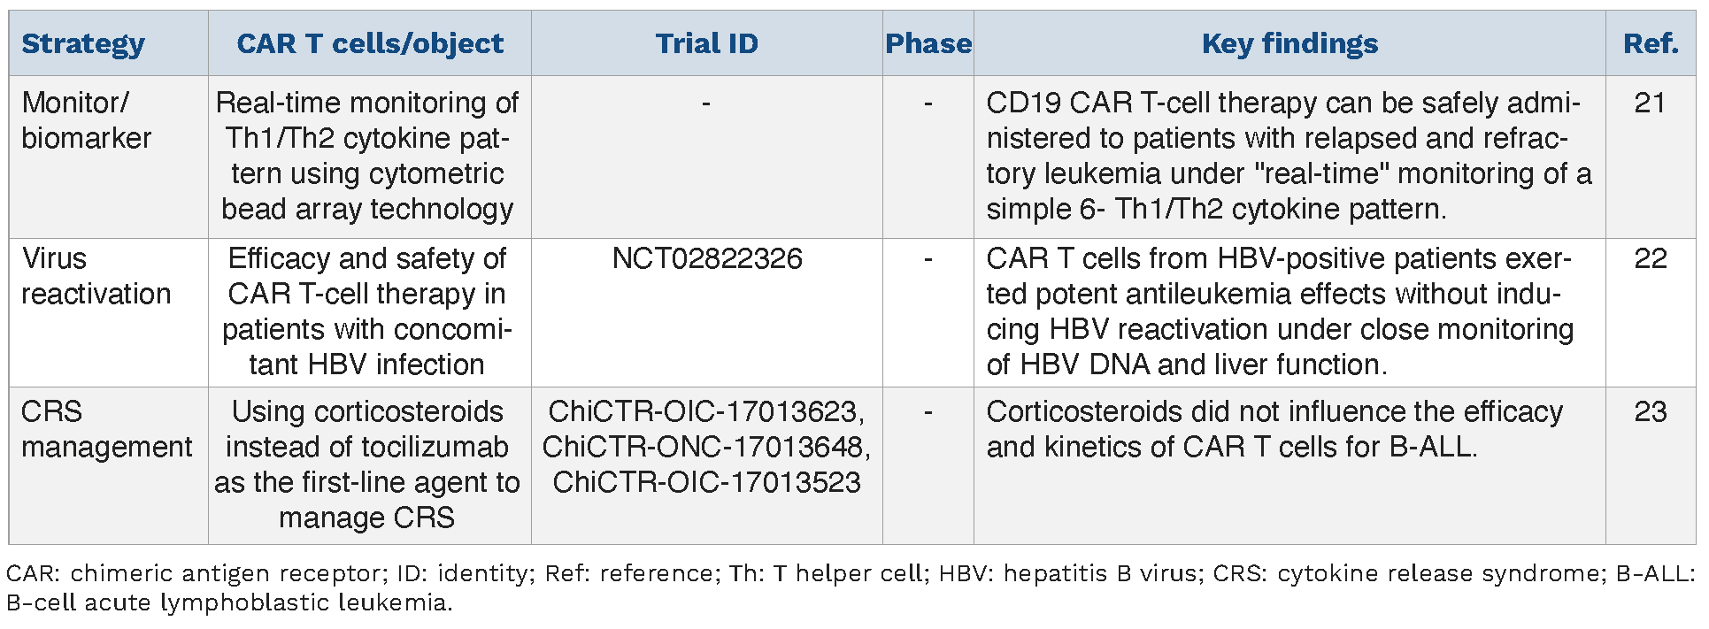Click reference number 22

tap(1650, 258)
